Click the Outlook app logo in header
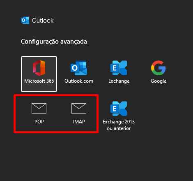The image size is (193, 181). [x=25, y=21]
